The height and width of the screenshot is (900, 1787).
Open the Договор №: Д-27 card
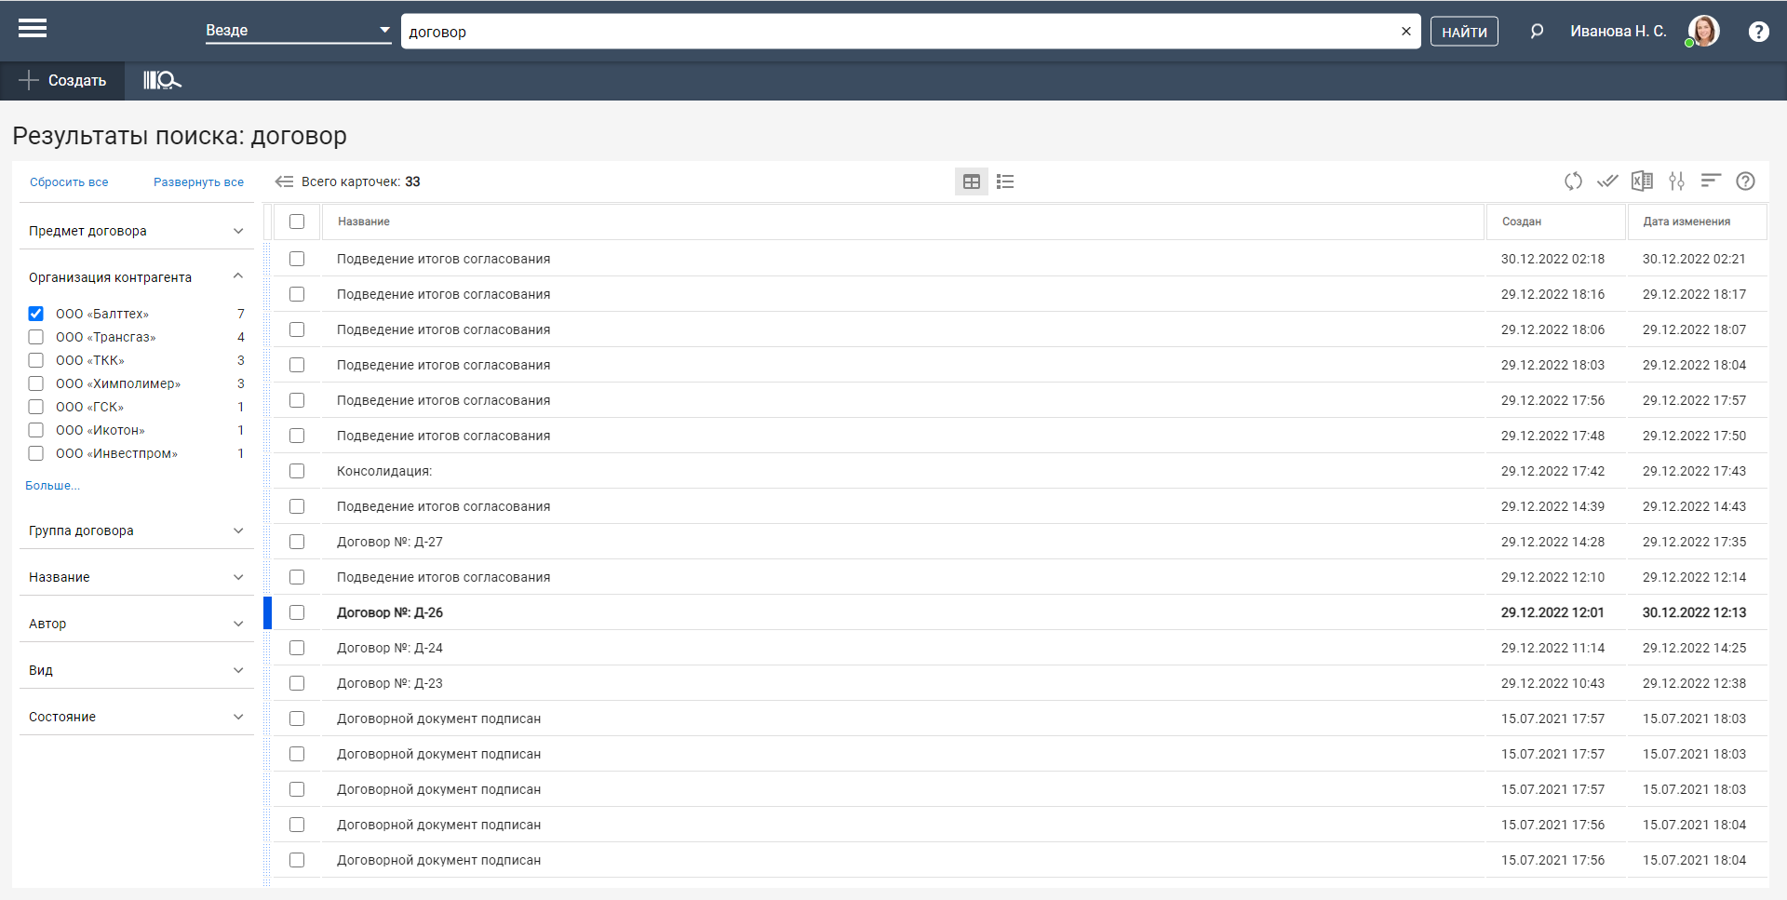390,542
